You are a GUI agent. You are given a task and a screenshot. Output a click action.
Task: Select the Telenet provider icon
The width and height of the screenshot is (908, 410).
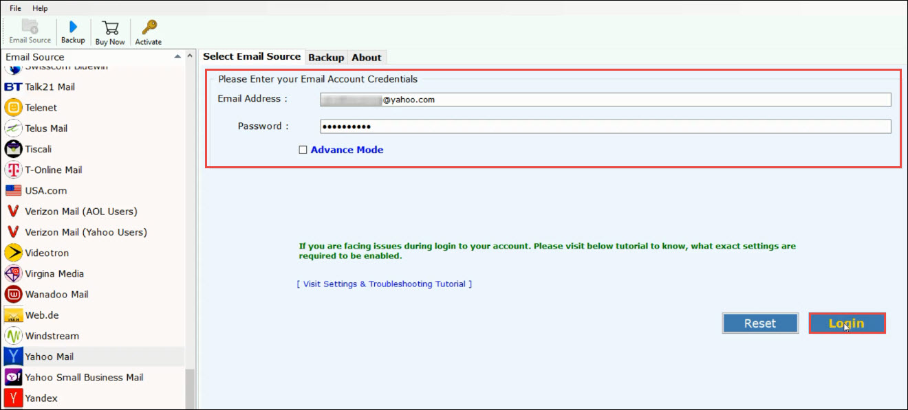point(13,108)
